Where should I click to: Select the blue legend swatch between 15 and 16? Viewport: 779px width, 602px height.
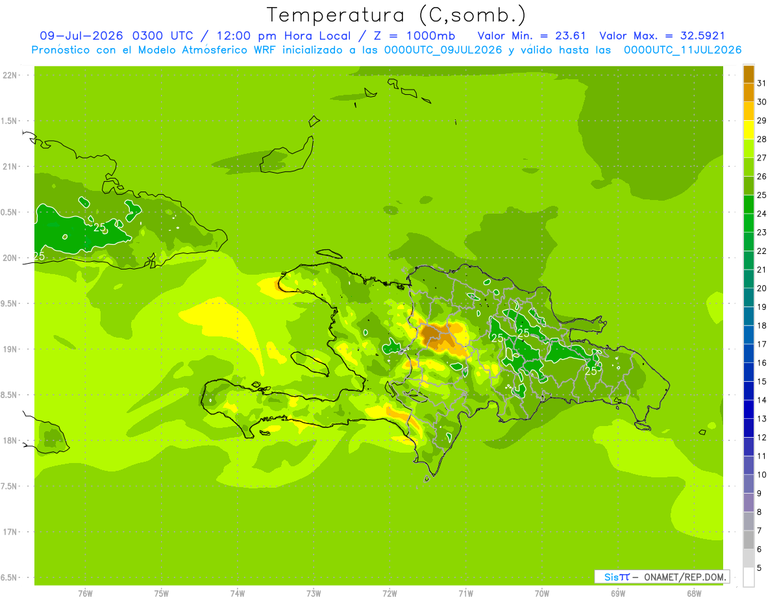coord(748,372)
